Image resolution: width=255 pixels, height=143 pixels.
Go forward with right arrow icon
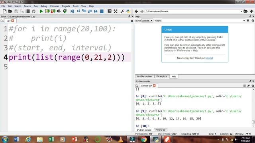click(142, 11)
